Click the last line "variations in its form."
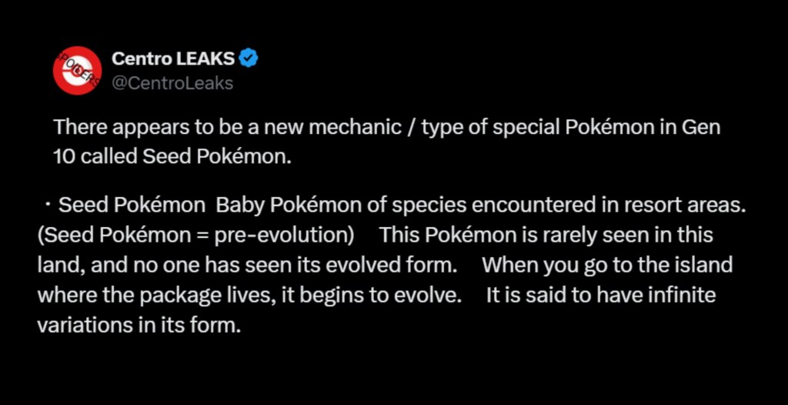Image resolution: width=788 pixels, height=405 pixels. point(139,326)
